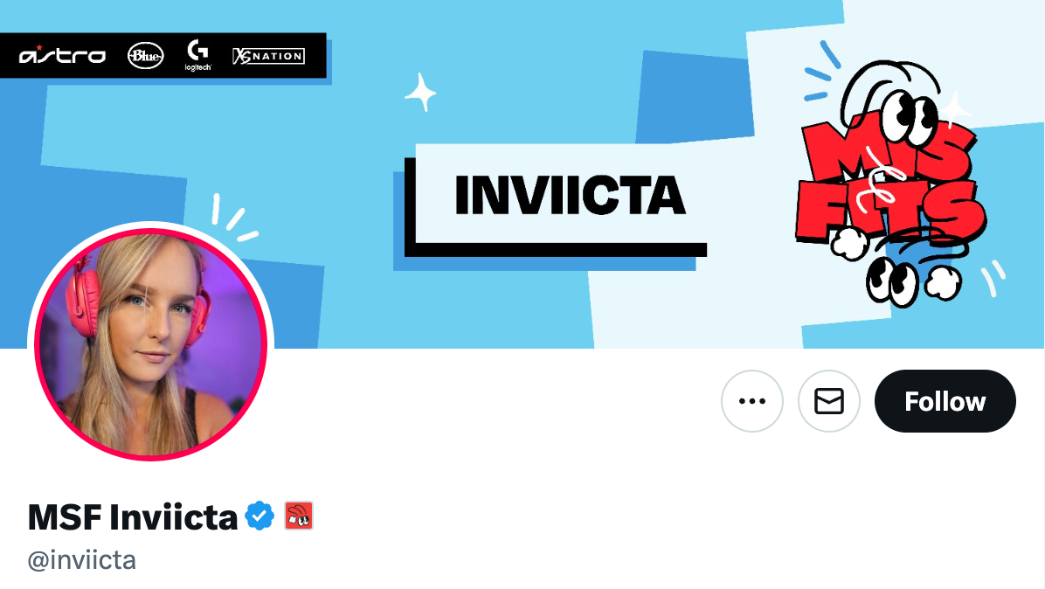
Task: Click the @inviicta handle text
Action: click(x=82, y=560)
